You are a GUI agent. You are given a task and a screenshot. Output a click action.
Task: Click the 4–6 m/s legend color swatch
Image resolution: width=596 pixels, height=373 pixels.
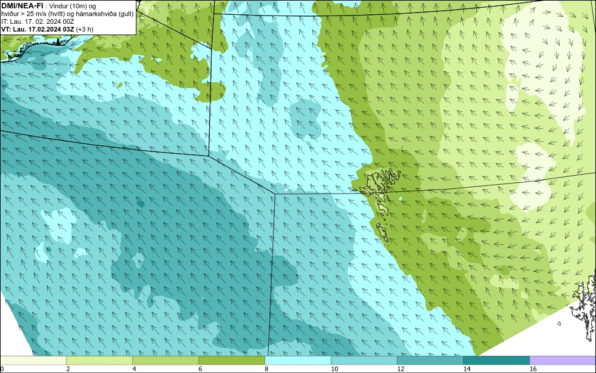pyautogui.click(x=165, y=360)
